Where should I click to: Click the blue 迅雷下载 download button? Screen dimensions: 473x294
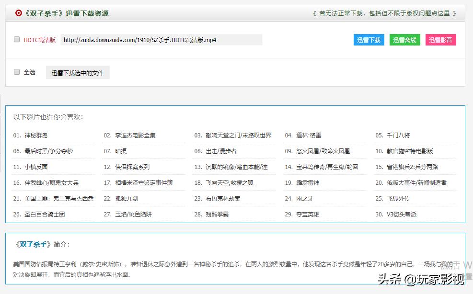[369, 40]
